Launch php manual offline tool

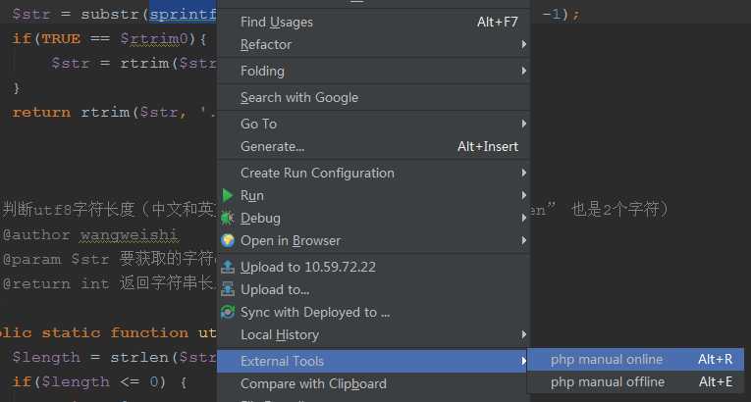click(607, 381)
